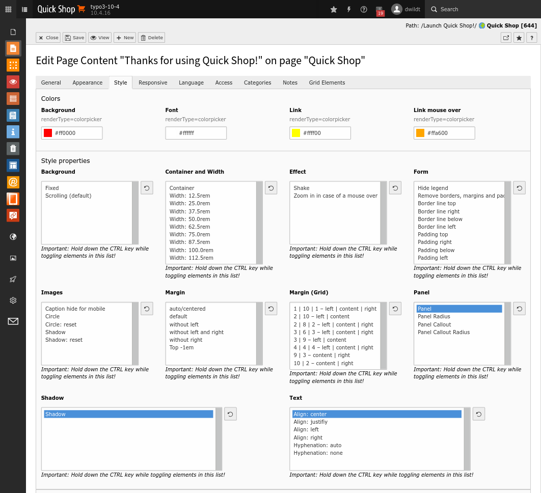The image size is (541, 493).
Task: Click the Font color input #ffffff
Action: (196, 133)
